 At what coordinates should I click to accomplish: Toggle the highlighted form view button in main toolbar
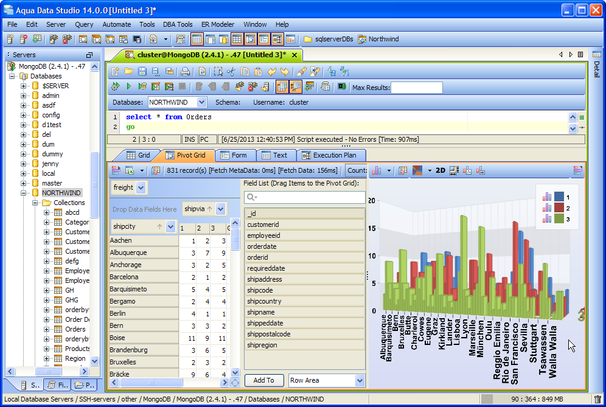pyautogui.click(x=263, y=39)
